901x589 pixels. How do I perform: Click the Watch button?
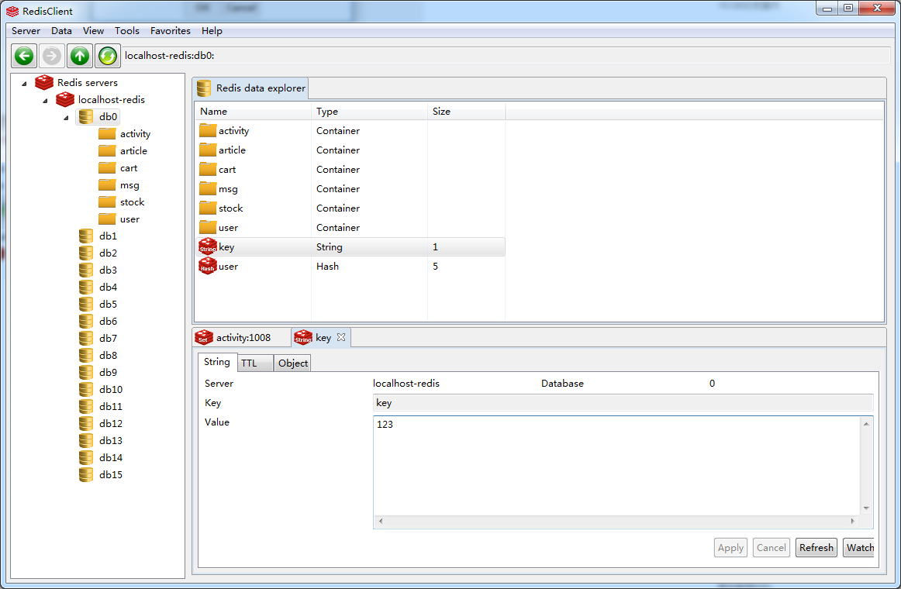pyautogui.click(x=859, y=547)
